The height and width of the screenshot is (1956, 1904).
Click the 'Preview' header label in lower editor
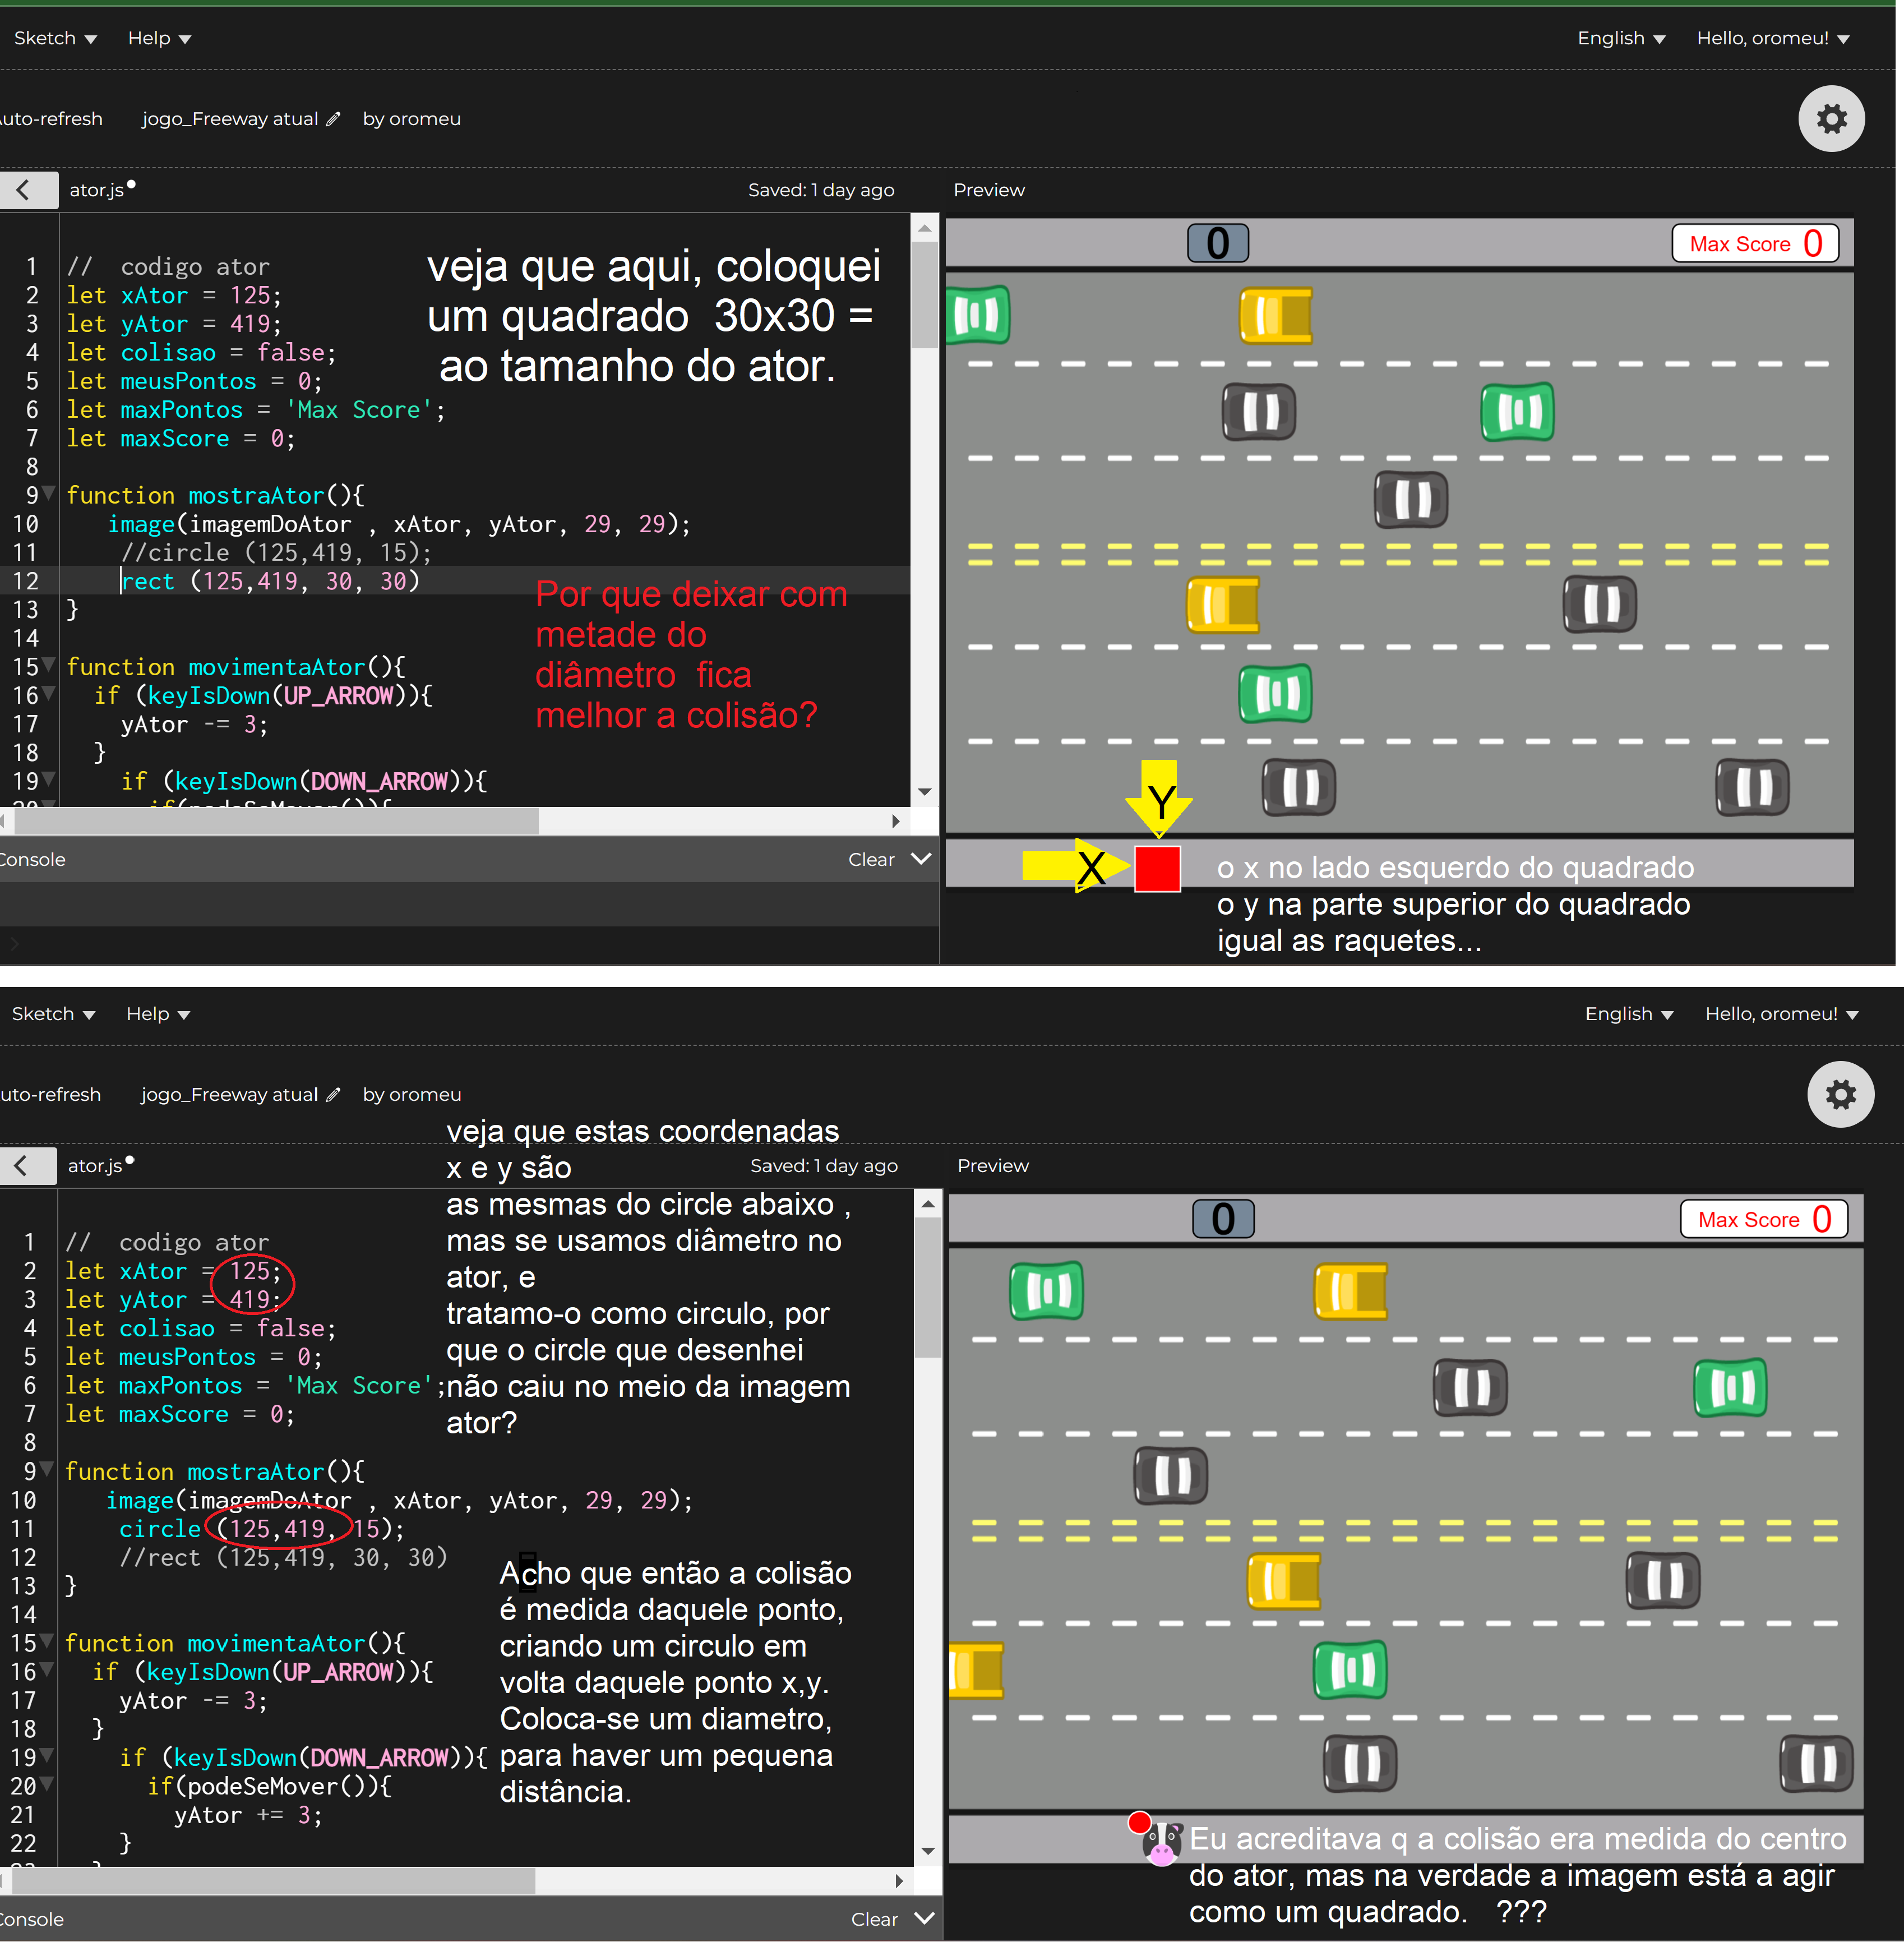point(992,1166)
